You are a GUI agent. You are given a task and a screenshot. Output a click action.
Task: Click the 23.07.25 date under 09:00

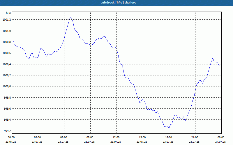pyautogui.click(x=89, y=142)
